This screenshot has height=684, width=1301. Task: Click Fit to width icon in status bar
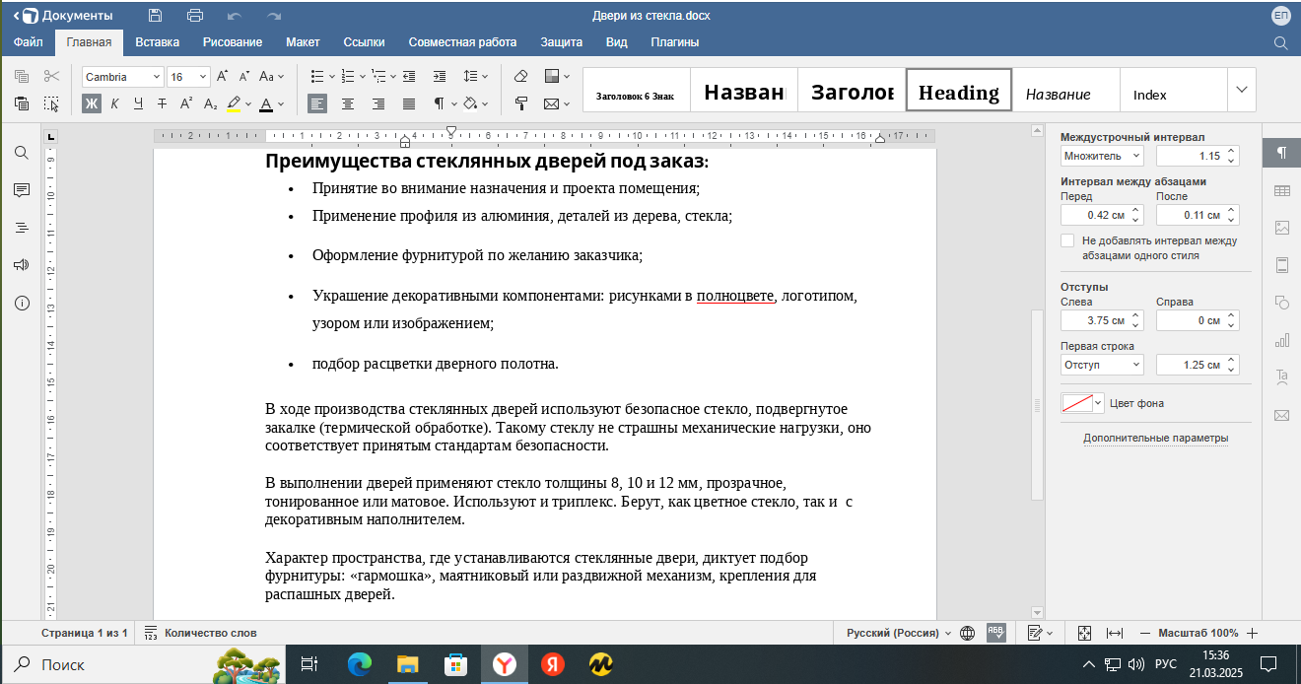tap(1115, 633)
